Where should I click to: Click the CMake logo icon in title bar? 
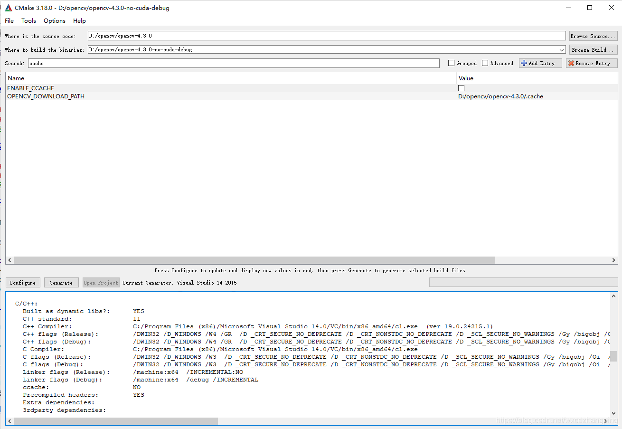point(9,8)
